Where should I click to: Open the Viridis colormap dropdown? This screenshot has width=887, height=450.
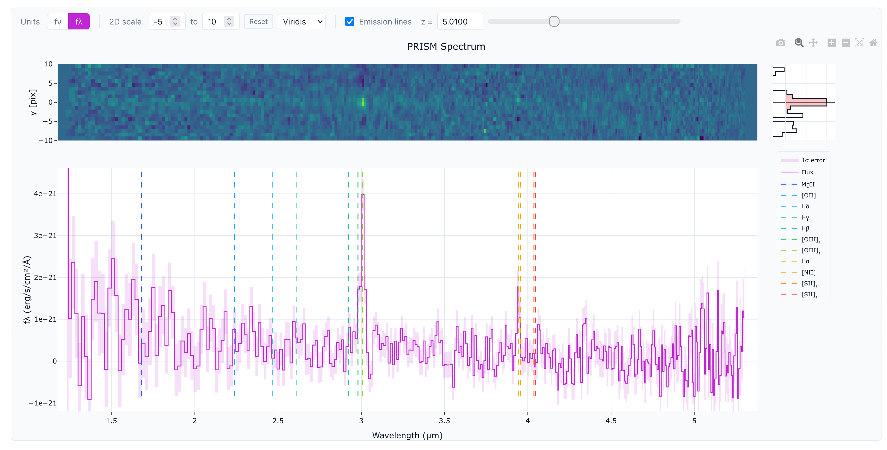click(301, 21)
